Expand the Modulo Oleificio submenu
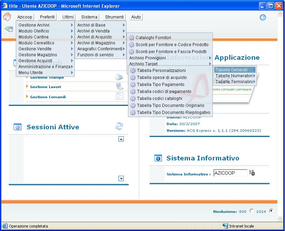The image size is (285, 231). tap(72, 31)
